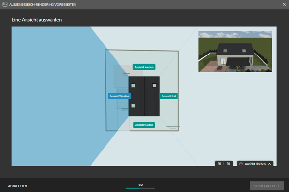
Task: Zoom out of the plan view
Action: click(x=229, y=164)
